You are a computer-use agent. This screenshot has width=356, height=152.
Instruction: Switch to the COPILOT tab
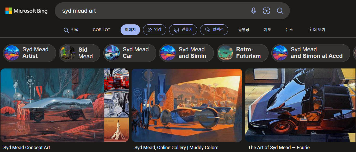click(x=102, y=30)
